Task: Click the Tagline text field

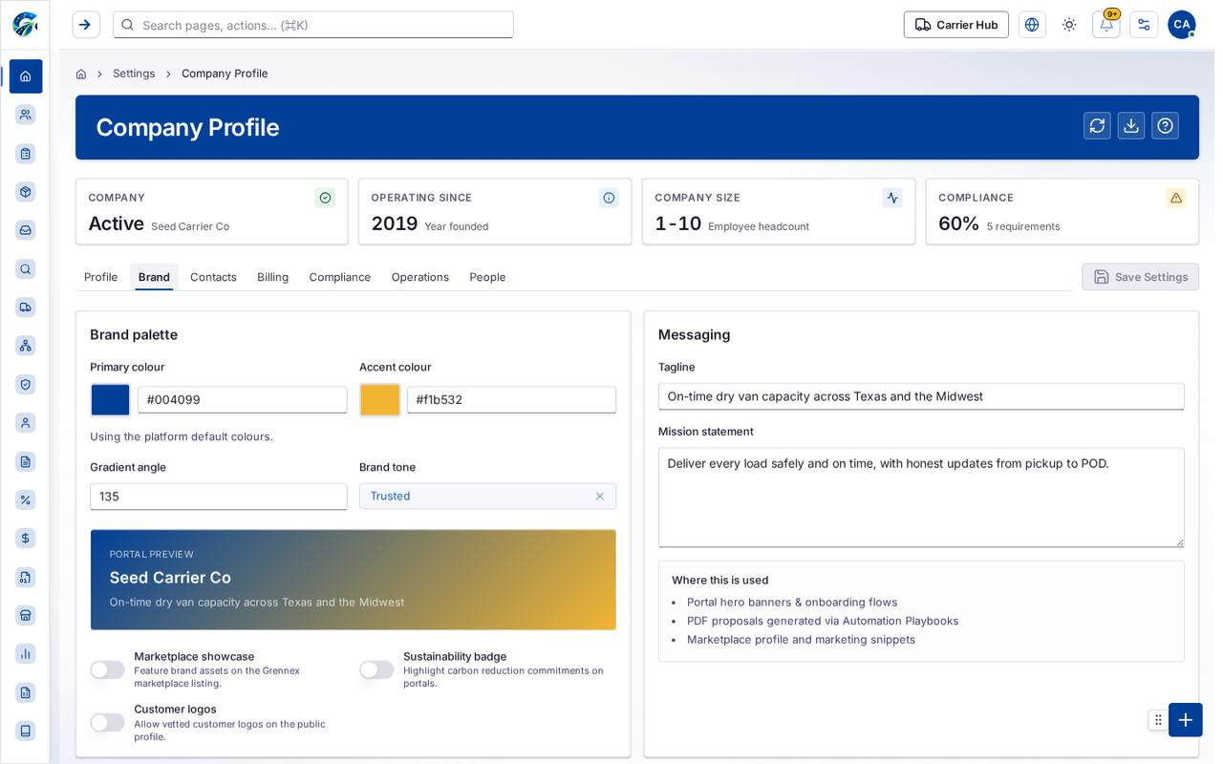Action: coord(921,396)
